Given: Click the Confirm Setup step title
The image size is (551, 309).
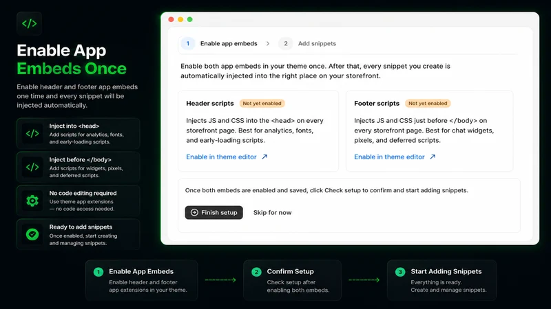Looking at the screenshot, I should pos(290,271).
